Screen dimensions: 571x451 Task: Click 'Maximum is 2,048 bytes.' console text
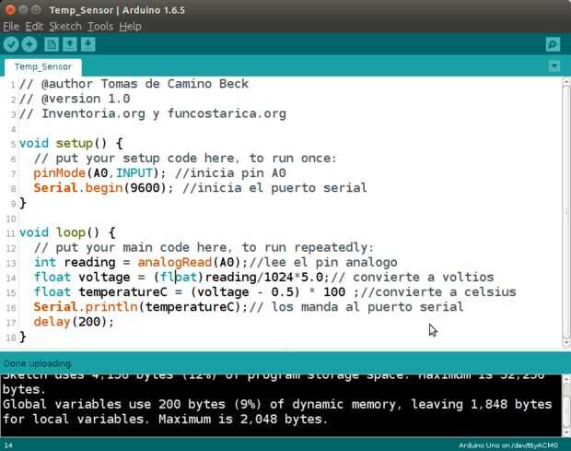(x=243, y=420)
